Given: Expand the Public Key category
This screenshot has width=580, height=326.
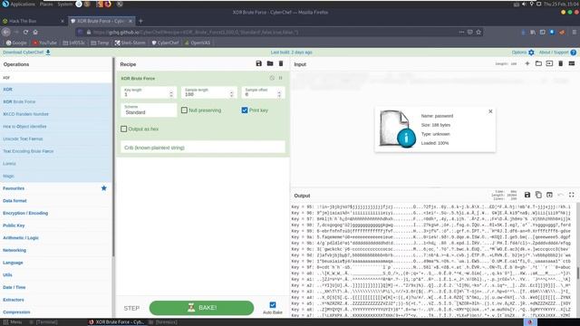Looking at the screenshot, I should (55, 225).
